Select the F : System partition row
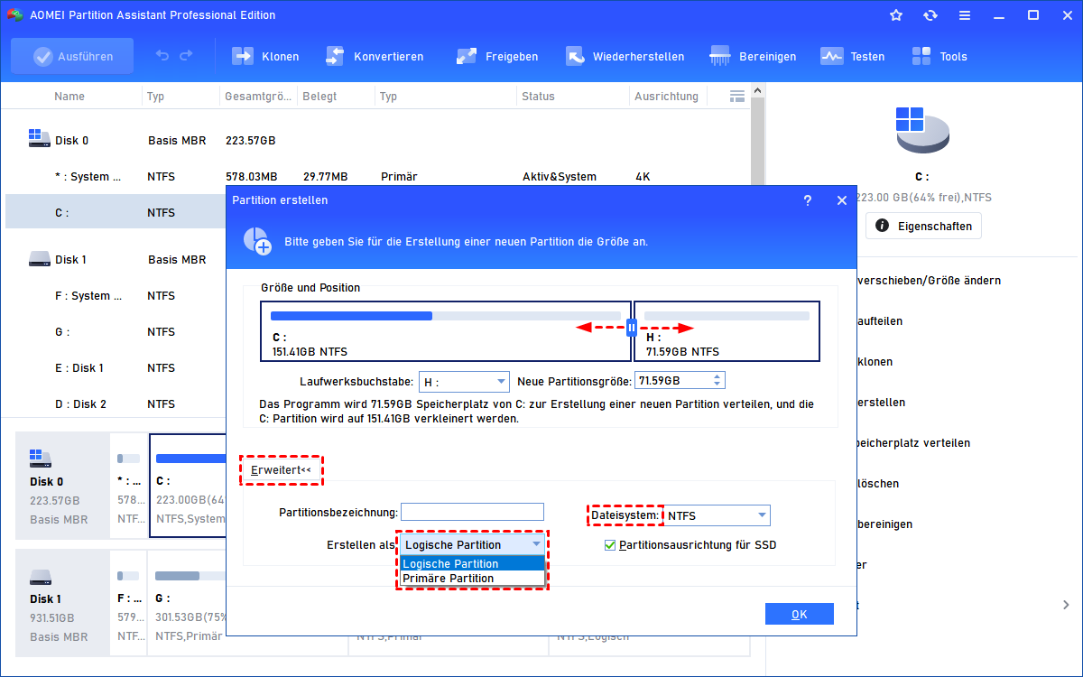 coord(116,296)
